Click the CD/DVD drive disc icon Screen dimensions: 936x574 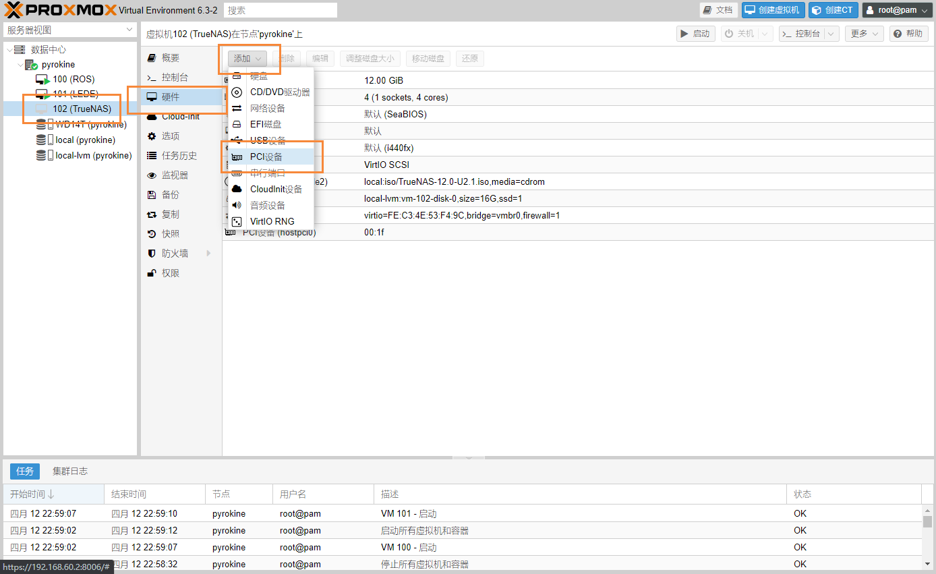coord(237,92)
